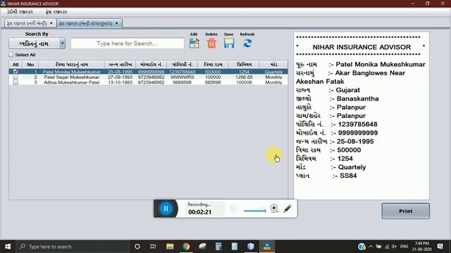Open the Search By dropdown
Screen dimensions: 451x253
(37, 44)
